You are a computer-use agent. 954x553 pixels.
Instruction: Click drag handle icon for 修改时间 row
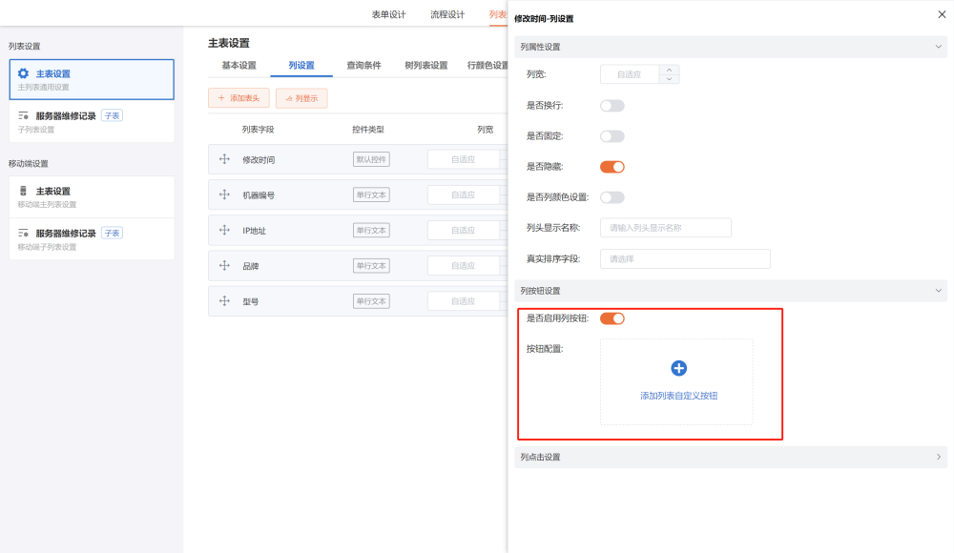click(x=225, y=159)
